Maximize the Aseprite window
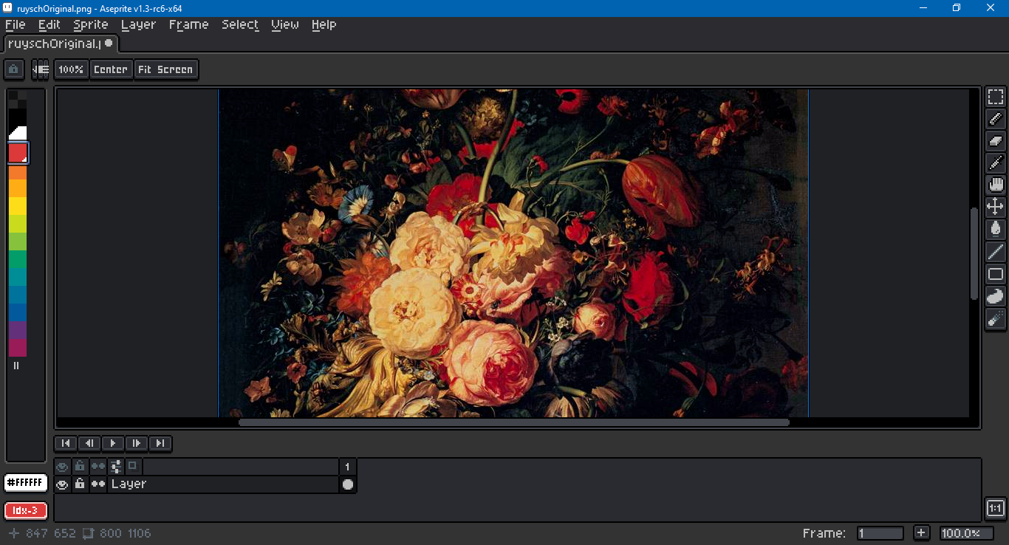The width and height of the screenshot is (1009, 545). (957, 8)
